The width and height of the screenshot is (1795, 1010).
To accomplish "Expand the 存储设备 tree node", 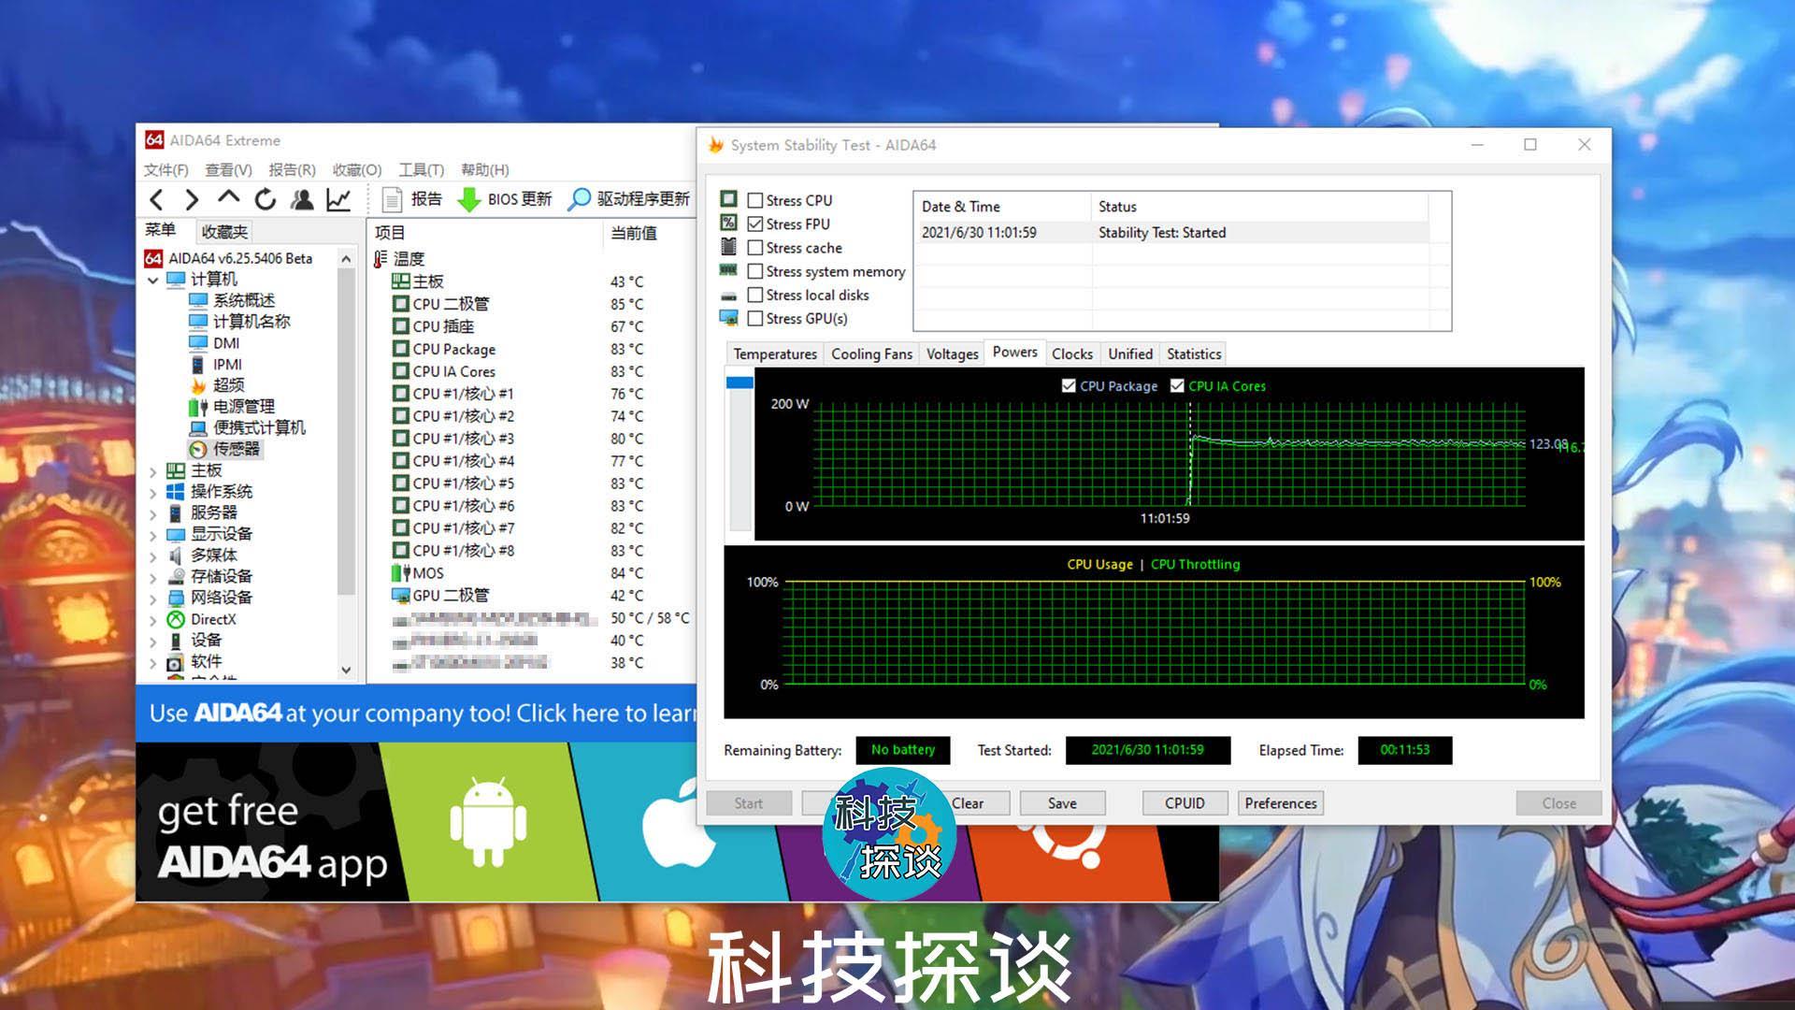I will 153,578.
